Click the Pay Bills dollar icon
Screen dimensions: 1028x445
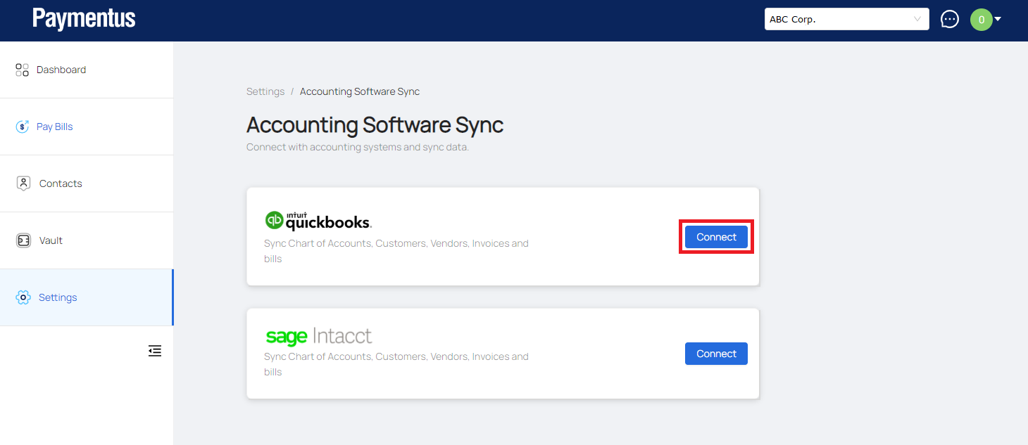(x=23, y=127)
